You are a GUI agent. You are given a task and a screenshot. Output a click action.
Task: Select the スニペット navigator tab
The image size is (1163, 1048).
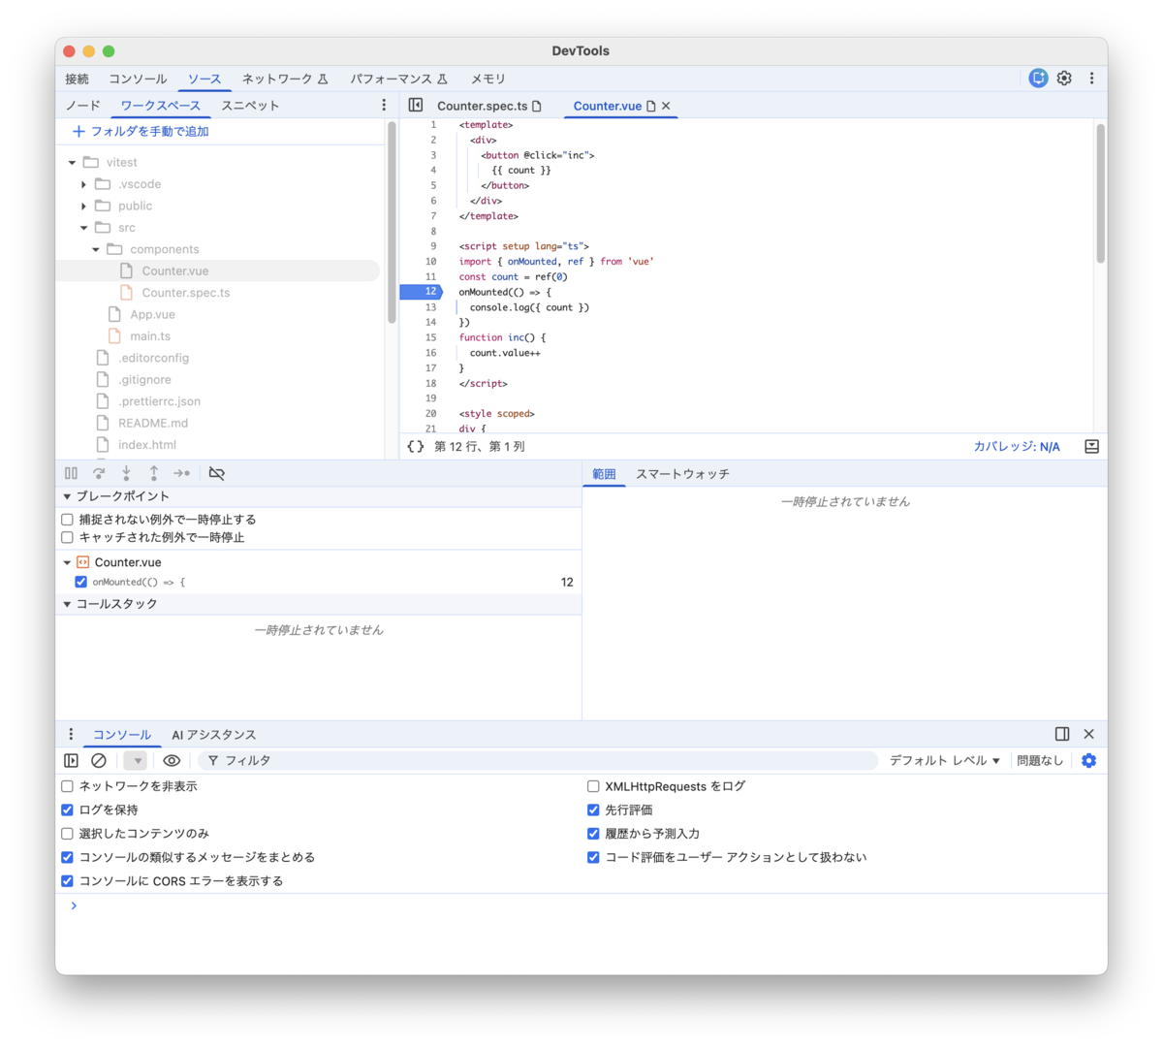pos(250,105)
